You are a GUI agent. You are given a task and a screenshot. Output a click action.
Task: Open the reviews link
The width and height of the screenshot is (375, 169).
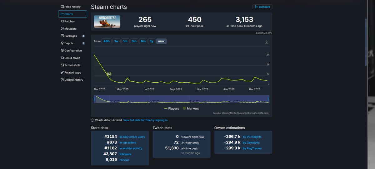[x=124, y=160]
